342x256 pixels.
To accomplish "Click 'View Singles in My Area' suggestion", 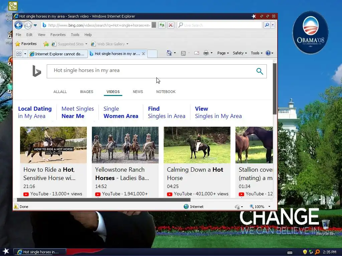I will (218, 112).
